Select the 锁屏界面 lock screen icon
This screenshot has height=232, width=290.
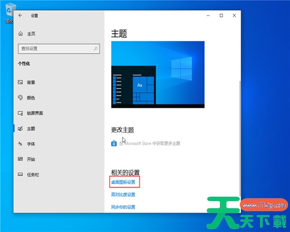point(20,113)
